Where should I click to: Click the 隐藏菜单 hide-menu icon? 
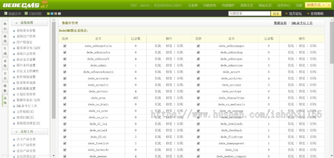6,13
